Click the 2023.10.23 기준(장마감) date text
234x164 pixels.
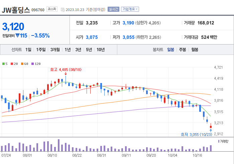point(86,10)
